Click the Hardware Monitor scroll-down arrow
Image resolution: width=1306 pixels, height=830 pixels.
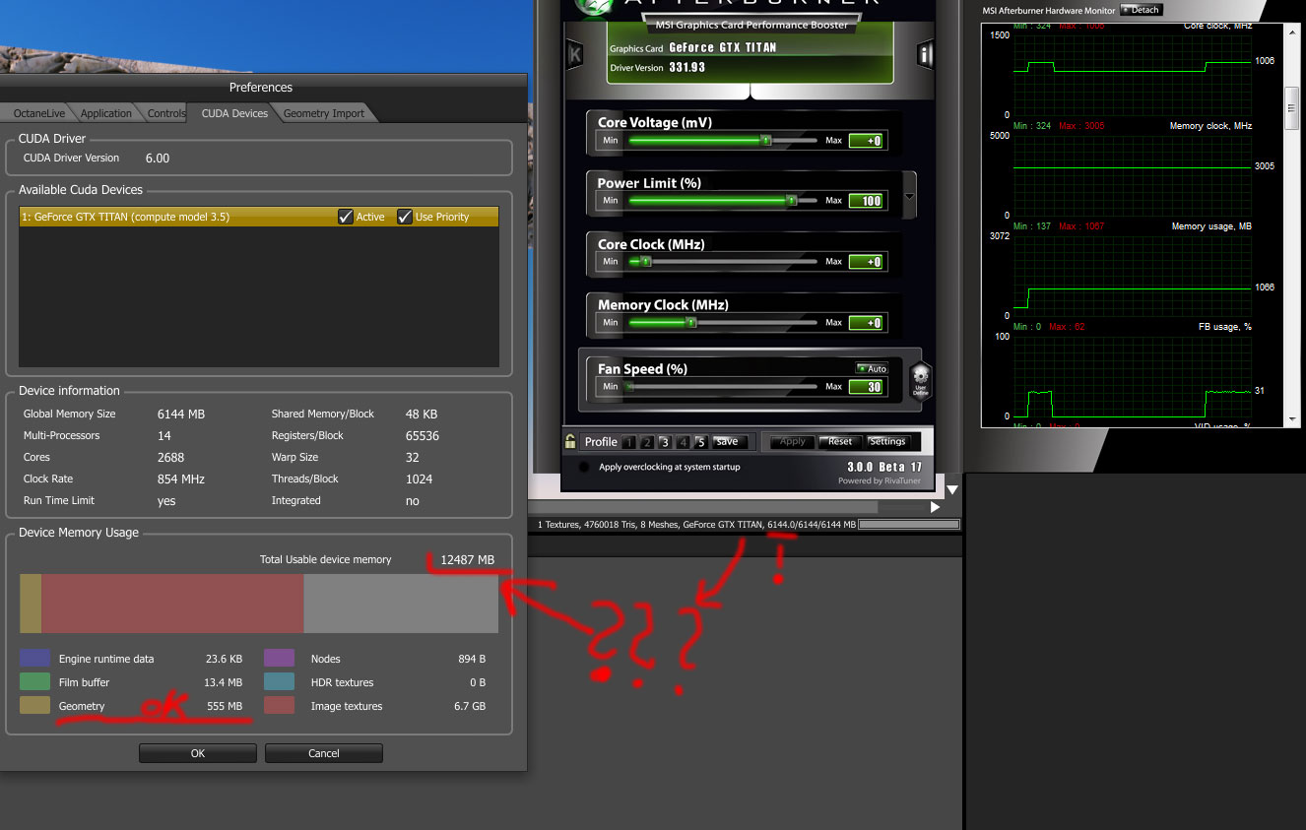(1292, 419)
